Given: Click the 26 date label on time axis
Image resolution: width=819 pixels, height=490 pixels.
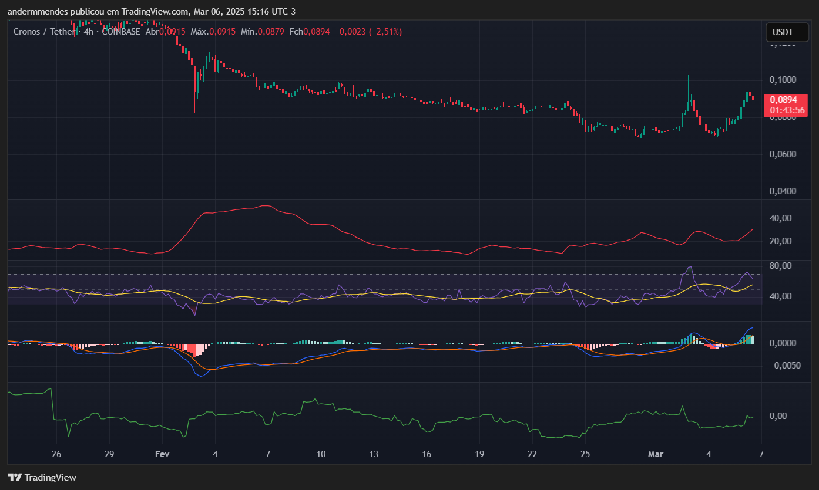Looking at the screenshot, I should click(x=56, y=454).
